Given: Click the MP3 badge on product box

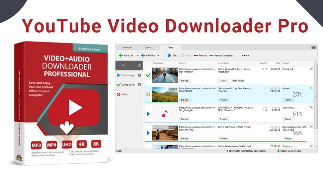Looking at the screenshot, I should click(36, 145).
